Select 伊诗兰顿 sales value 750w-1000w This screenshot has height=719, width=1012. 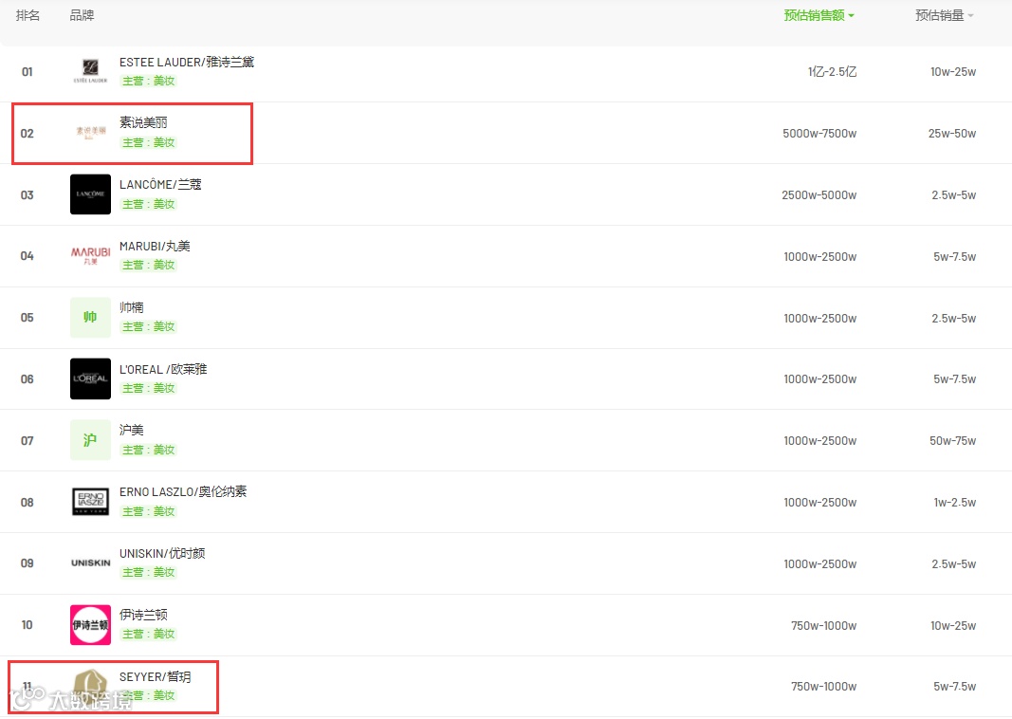824,625
